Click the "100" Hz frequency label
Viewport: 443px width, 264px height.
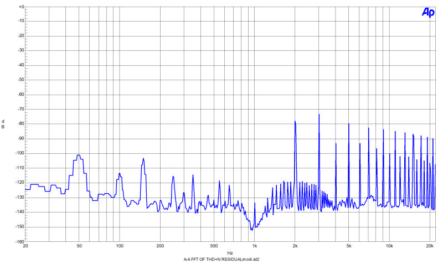click(x=120, y=246)
